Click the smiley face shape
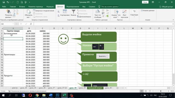This screenshot has width=175, height=98. (x=63, y=39)
